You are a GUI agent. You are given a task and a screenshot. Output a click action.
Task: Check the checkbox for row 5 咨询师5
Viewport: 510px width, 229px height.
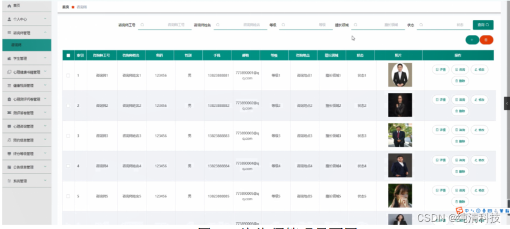pos(68,196)
